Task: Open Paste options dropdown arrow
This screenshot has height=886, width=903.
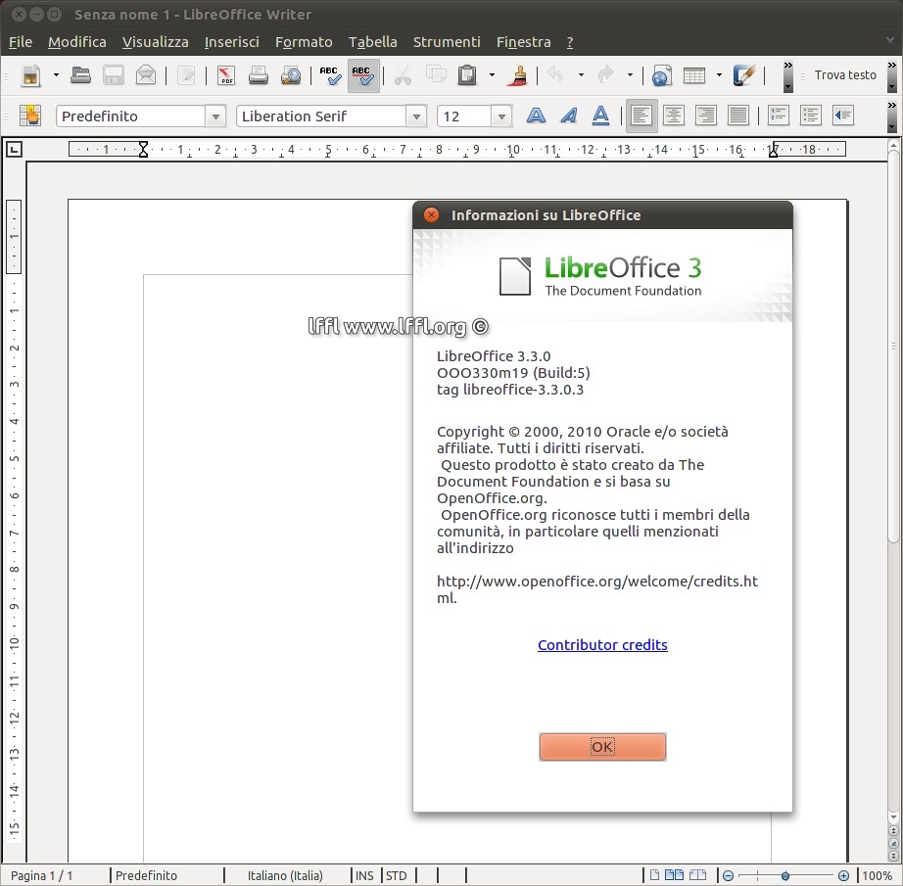Action: [492, 75]
